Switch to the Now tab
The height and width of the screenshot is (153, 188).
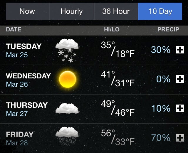click(x=27, y=11)
